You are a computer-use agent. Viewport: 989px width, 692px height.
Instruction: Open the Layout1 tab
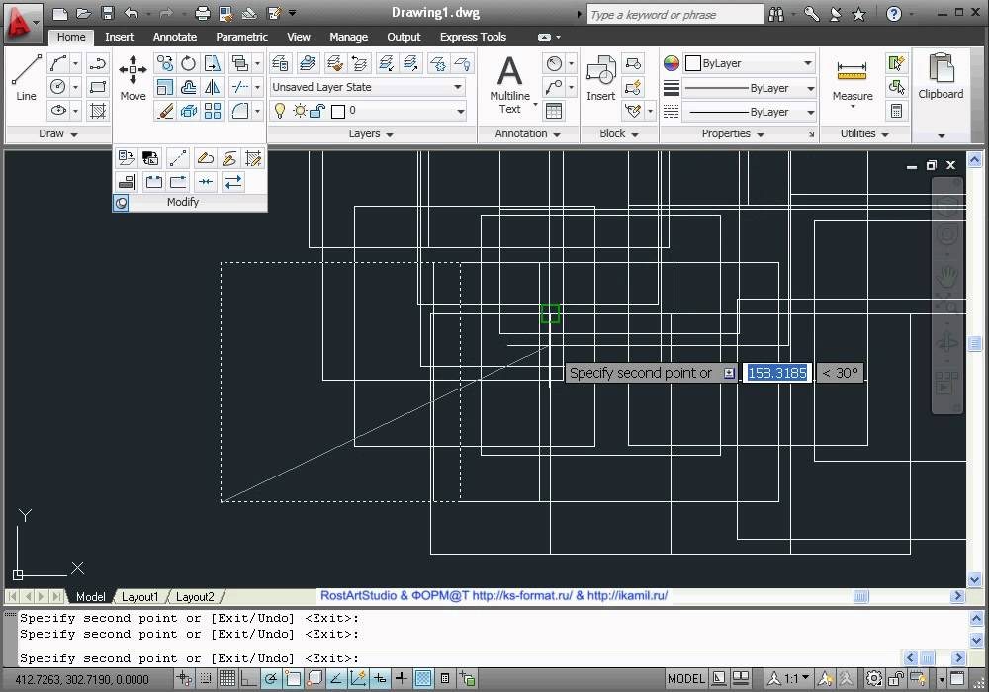pyautogui.click(x=139, y=597)
